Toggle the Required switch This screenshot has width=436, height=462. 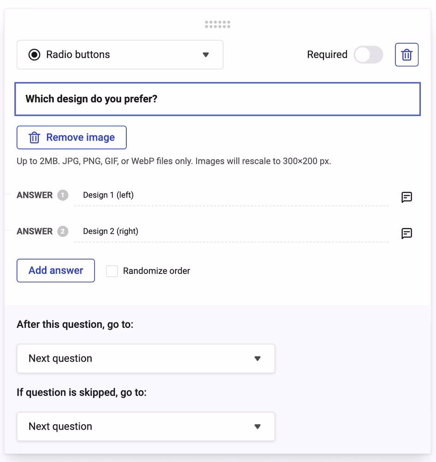(368, 55)
